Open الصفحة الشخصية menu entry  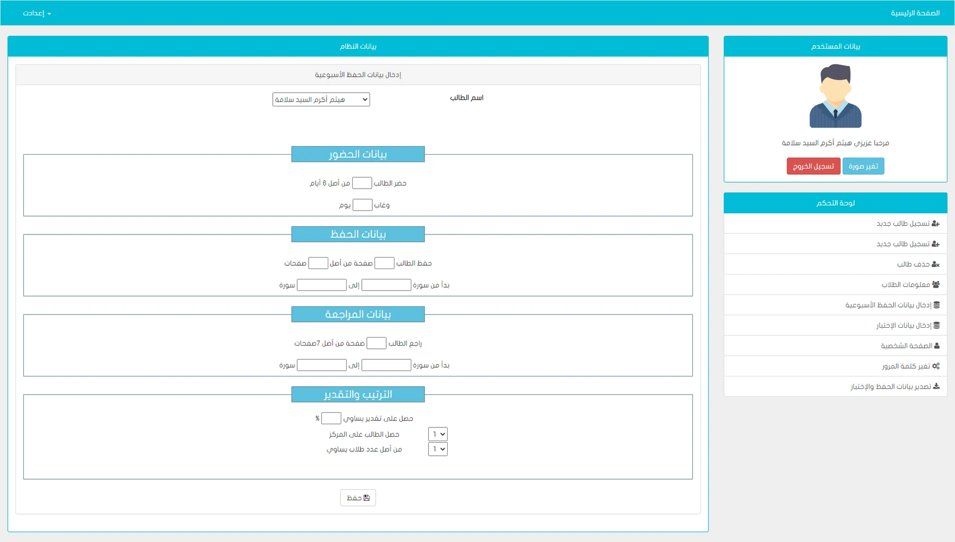tap(836, 346)
